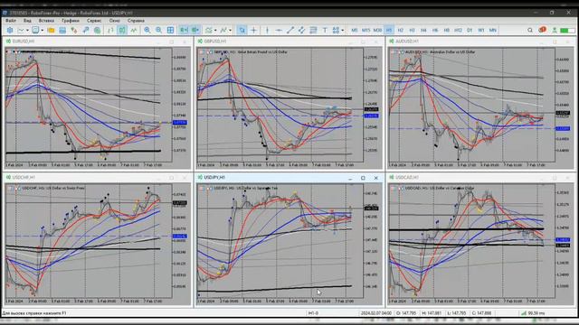Open the Графики menu

tap(71, 21)
